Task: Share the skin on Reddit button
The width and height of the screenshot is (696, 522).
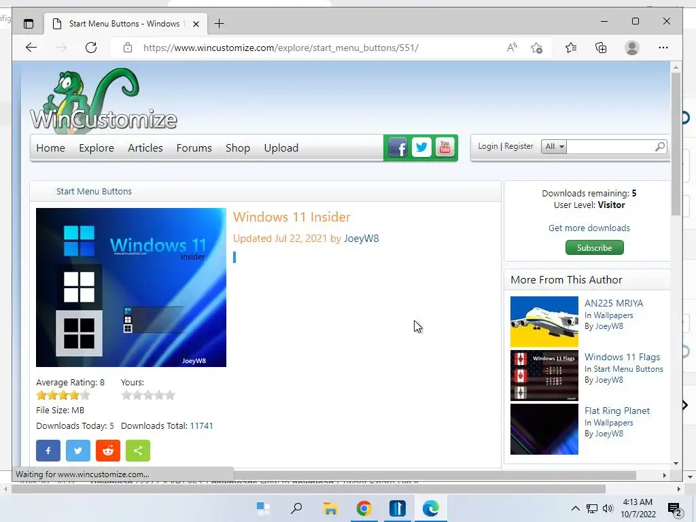Action: pyautogui.click(x=108, y=451)
